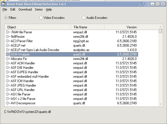This screenshot has height=124, width=167.
Task: Select the ASF JPEG Handler entry
Action: 71,85
